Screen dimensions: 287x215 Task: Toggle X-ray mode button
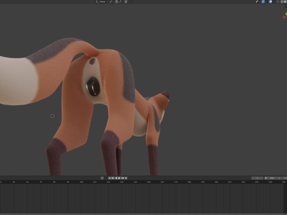pyautogui.click(x=277, y=2)
